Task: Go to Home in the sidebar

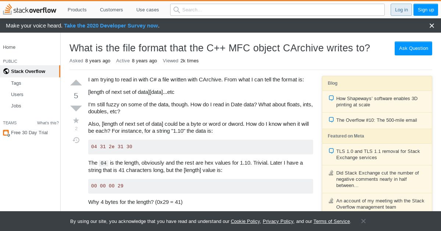Action: 9,47
